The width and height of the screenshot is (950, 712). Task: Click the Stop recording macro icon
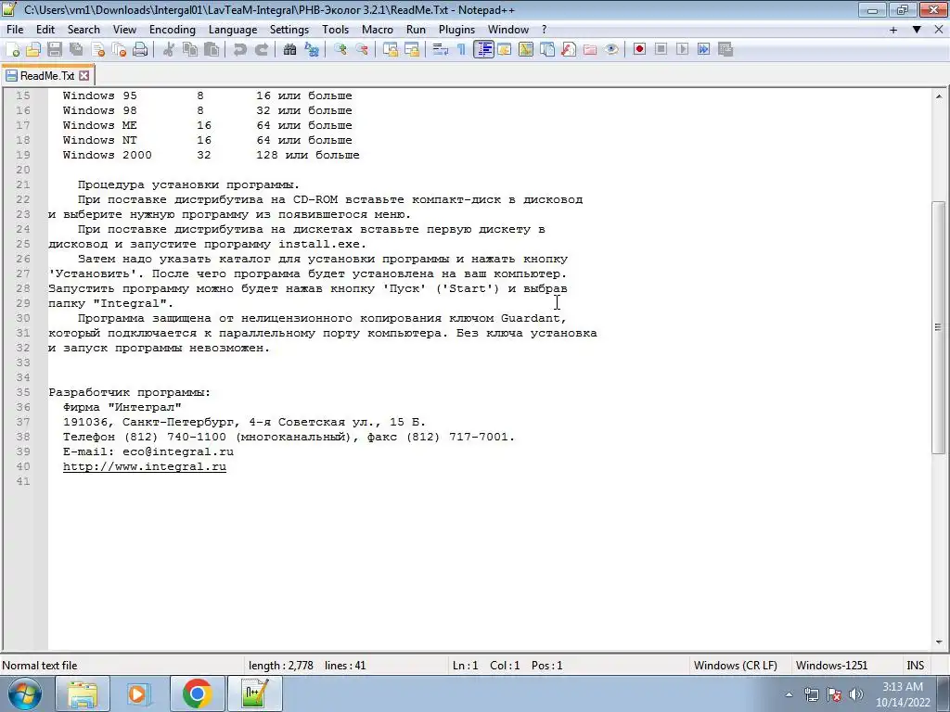[x=661, y=50]
